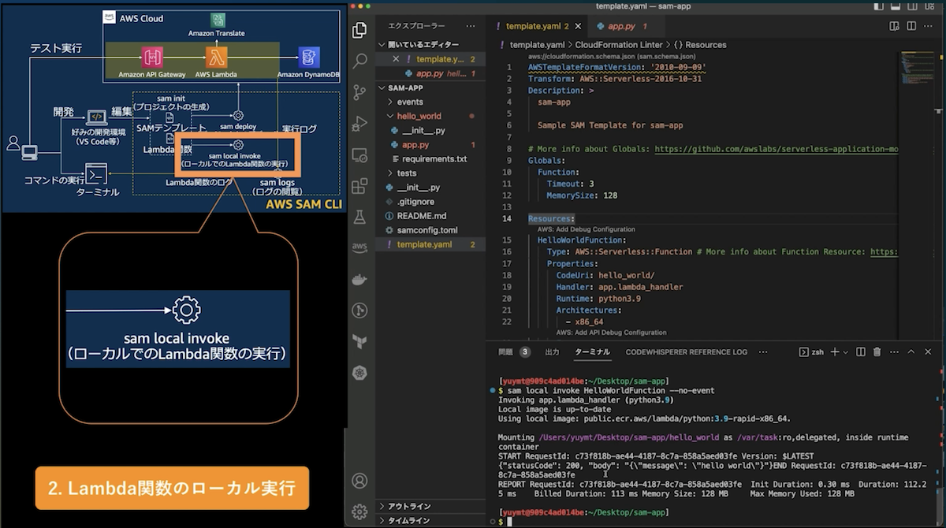Open the AWS Toolkit sidebar icon
Screen dimensions: 946x528
(360, 247)
